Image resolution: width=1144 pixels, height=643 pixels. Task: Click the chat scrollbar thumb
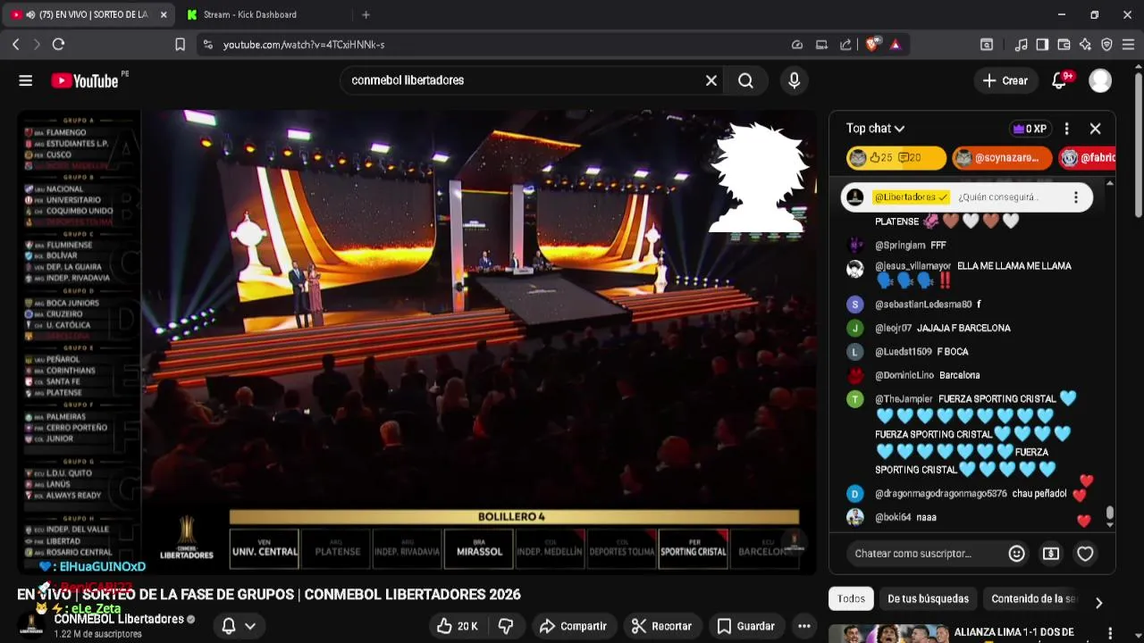click(1109, 513)
